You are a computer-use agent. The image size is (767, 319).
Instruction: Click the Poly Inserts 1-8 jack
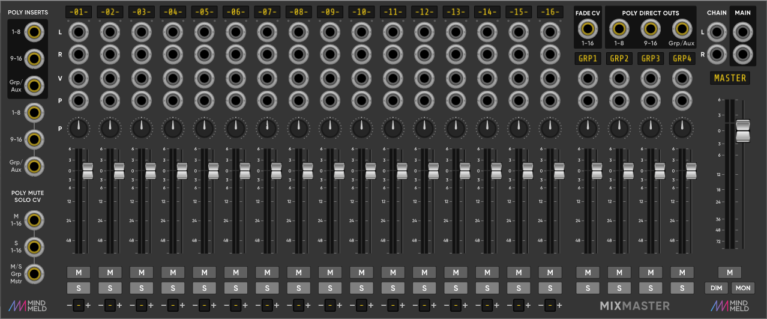(35, 32)
